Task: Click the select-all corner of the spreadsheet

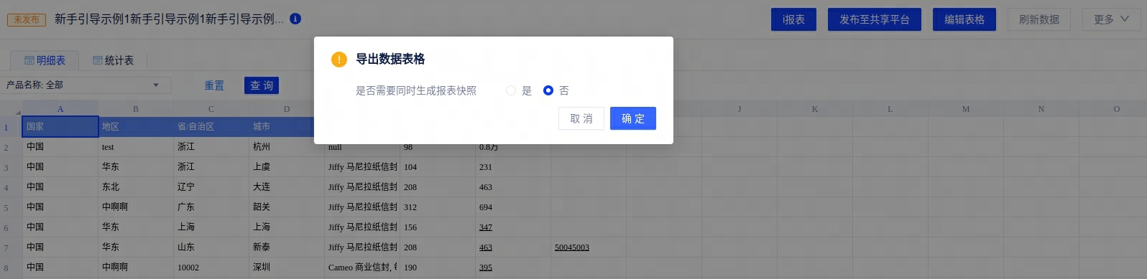Action: point(11,109)
